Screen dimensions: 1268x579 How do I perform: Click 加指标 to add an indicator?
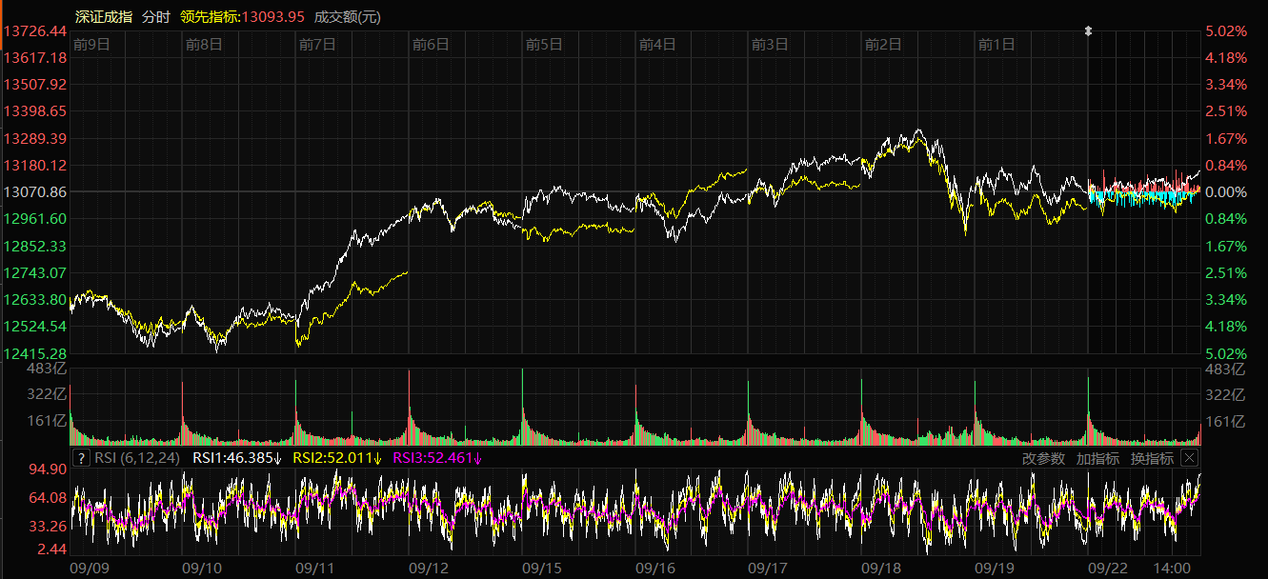[x=1097, y=458]
